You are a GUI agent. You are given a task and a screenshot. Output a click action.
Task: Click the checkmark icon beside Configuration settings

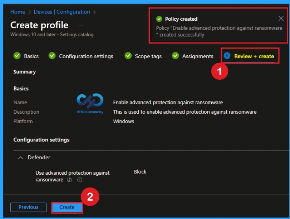(52, 56)
